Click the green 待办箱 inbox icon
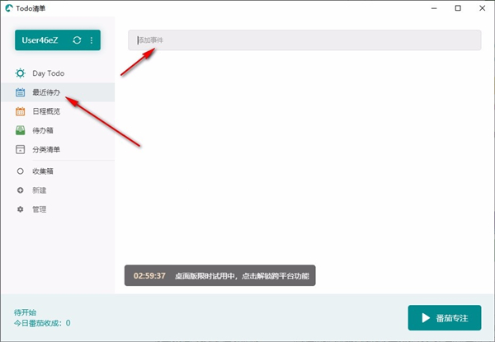495x342 pixels. 21,130
